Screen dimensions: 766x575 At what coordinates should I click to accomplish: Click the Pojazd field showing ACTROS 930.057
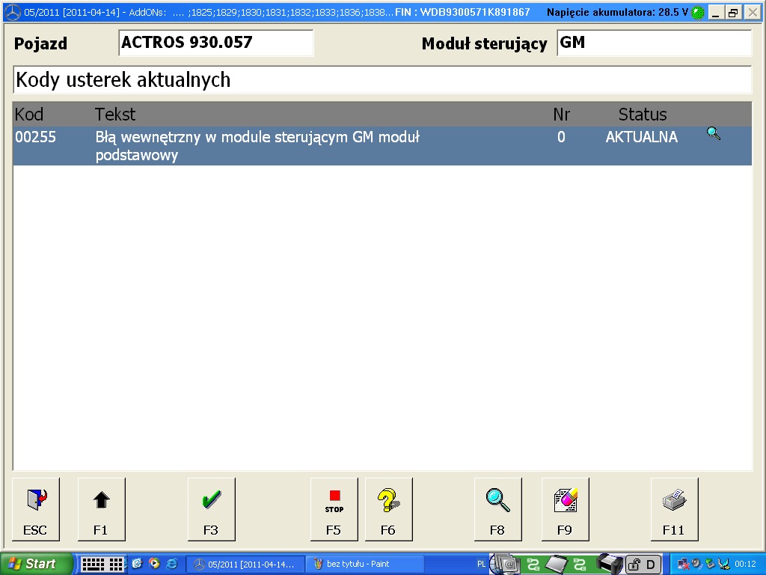click(x=215, y=43)
